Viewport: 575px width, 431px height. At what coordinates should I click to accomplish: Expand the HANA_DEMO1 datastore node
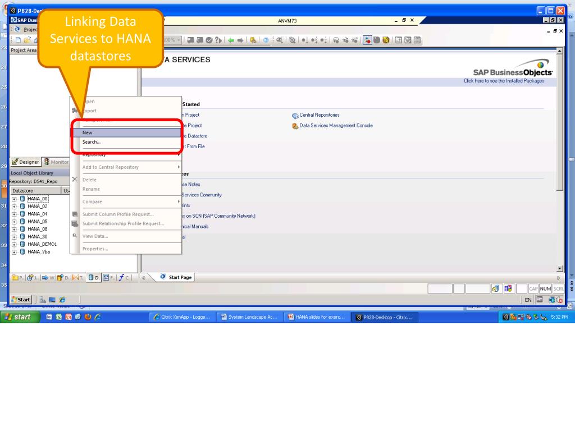click(14, 245)
